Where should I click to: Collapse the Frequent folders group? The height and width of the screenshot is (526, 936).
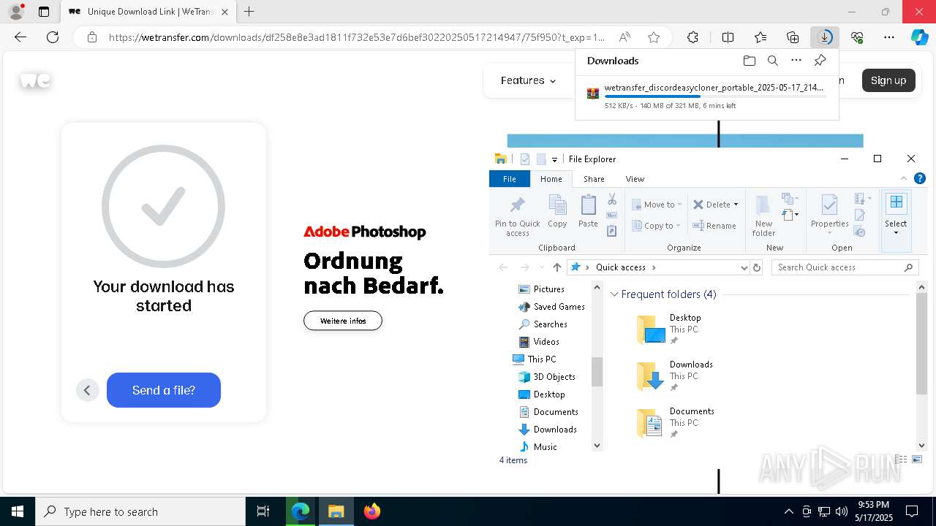pos(614,294)
